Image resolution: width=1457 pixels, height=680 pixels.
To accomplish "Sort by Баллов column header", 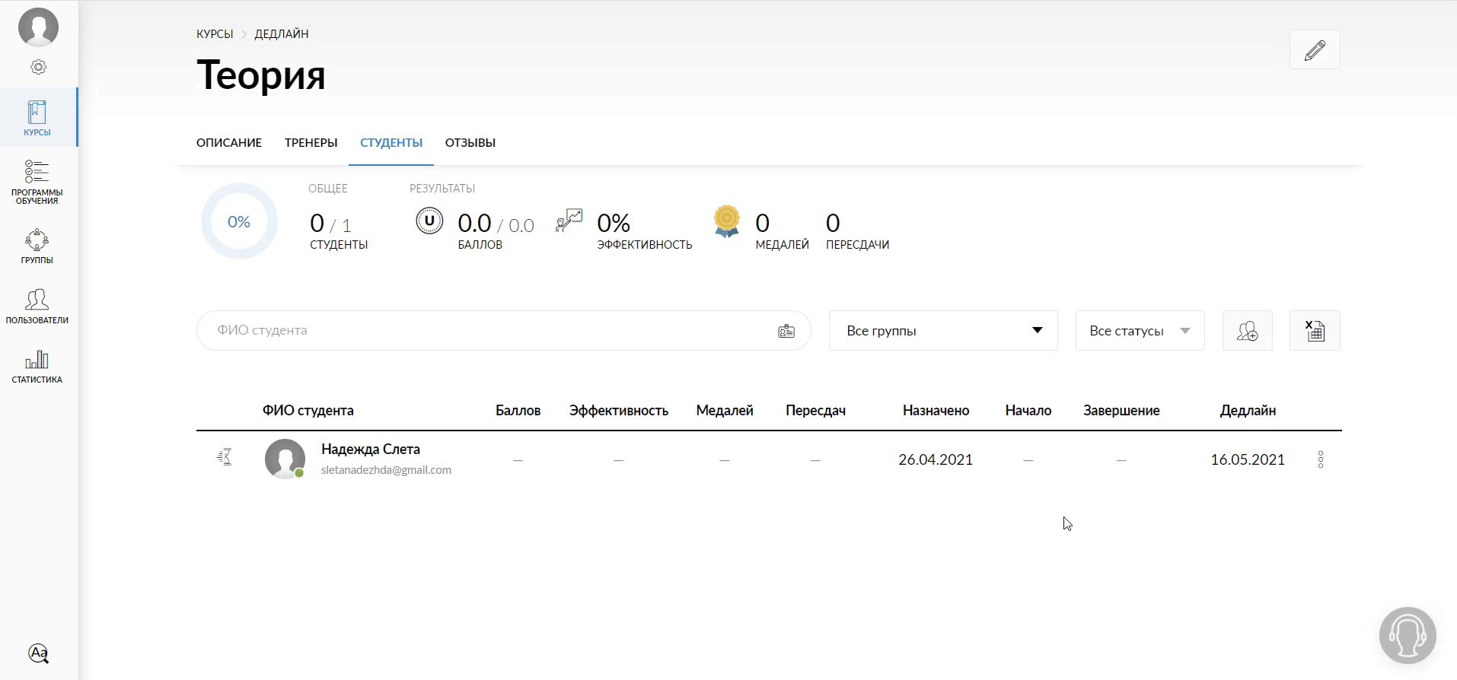I will click(x=518, y=411).
